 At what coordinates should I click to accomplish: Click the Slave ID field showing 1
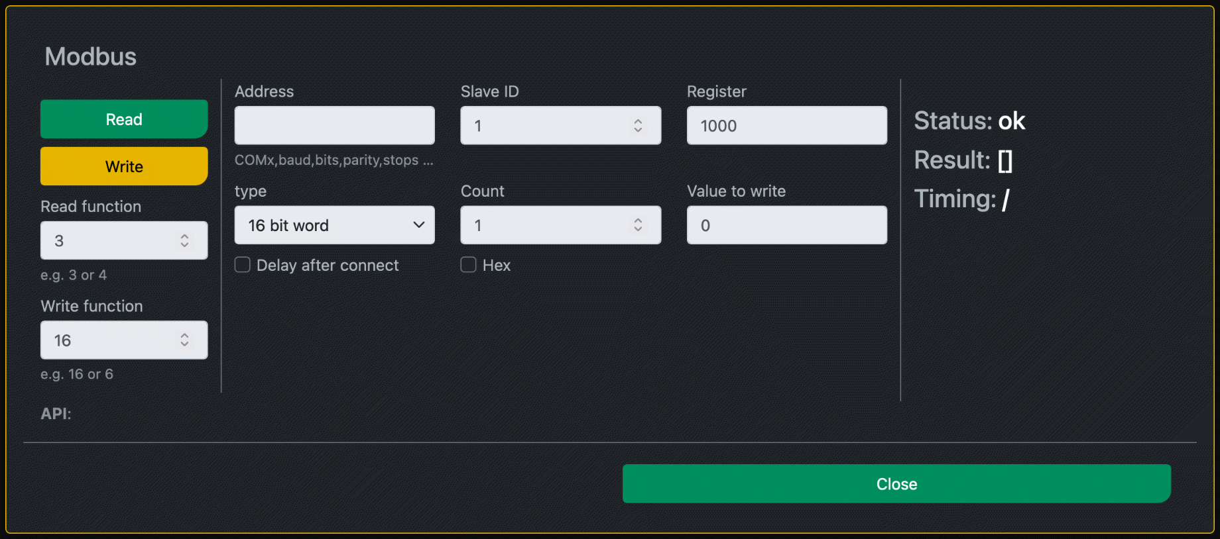544,125
